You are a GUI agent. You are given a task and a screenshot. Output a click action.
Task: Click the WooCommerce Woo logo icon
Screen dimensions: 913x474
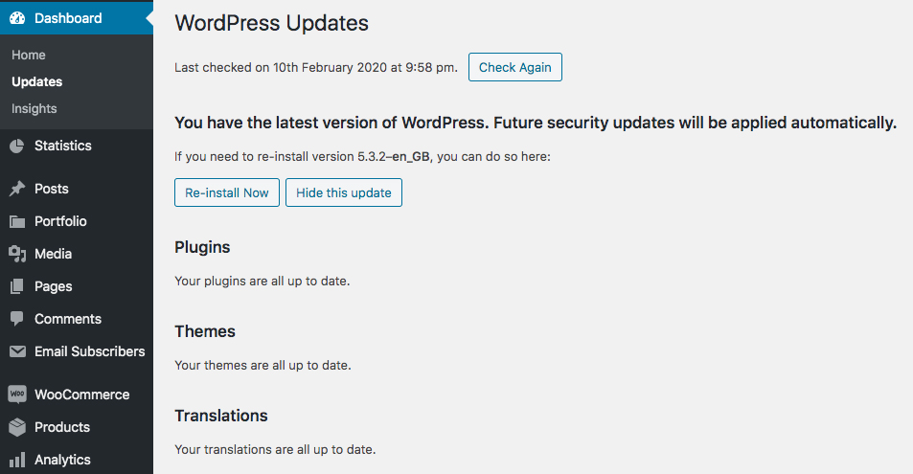coord(17,395)
